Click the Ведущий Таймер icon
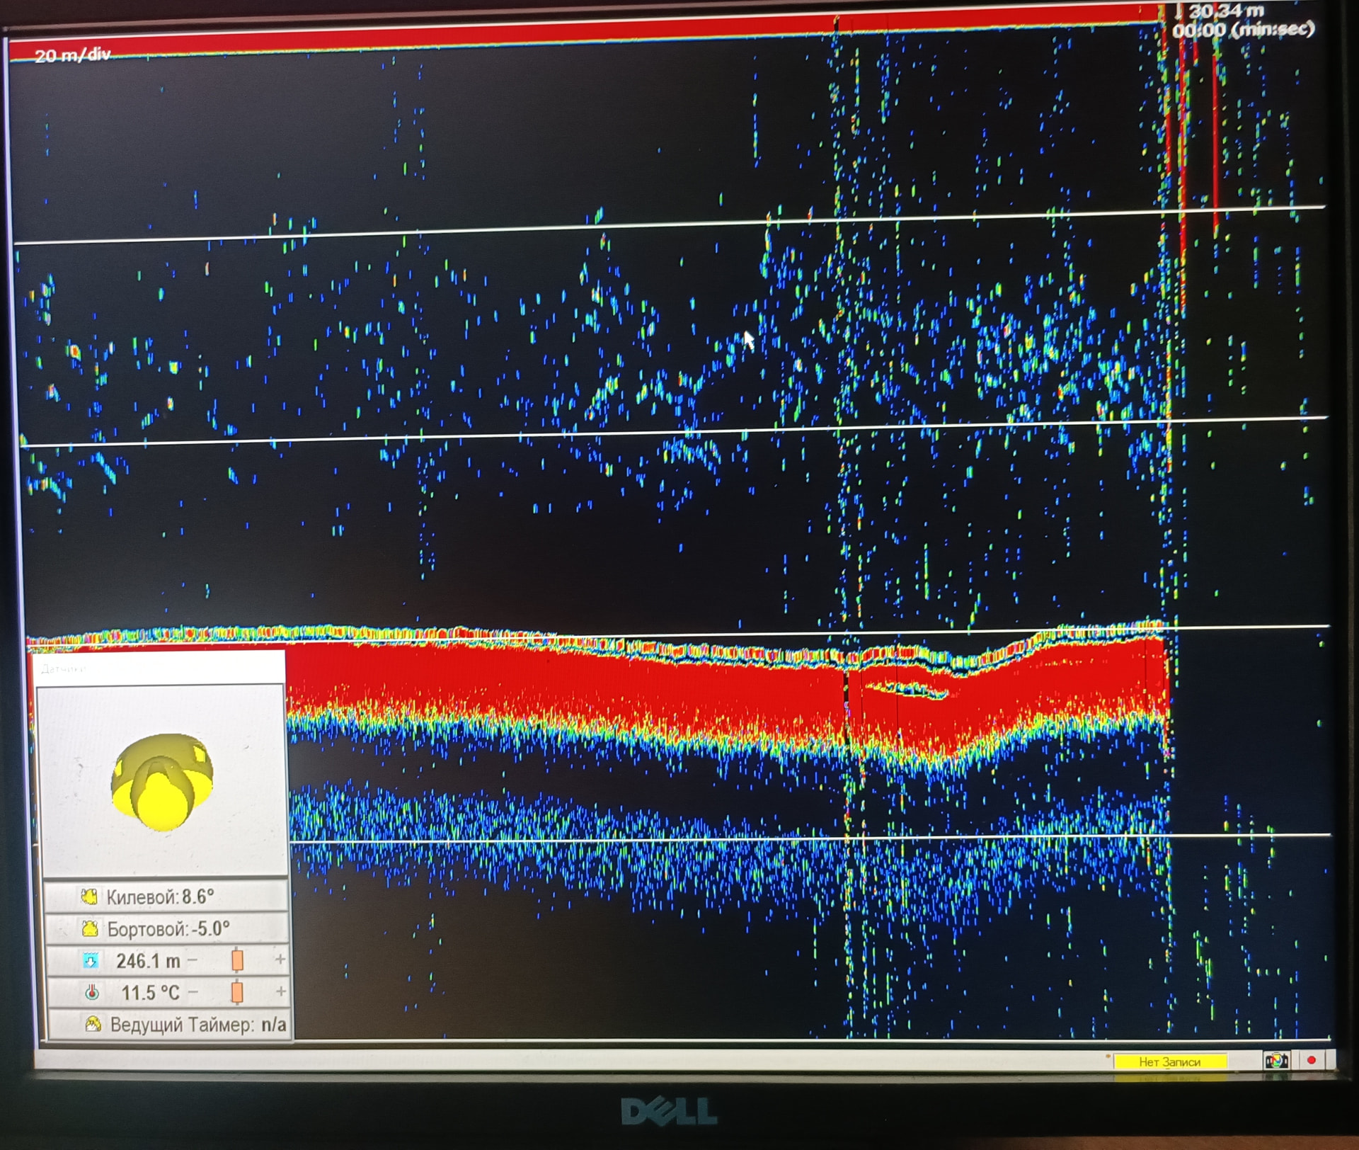Screen dimensions: 1359x1150 (x=93, y=1024)
